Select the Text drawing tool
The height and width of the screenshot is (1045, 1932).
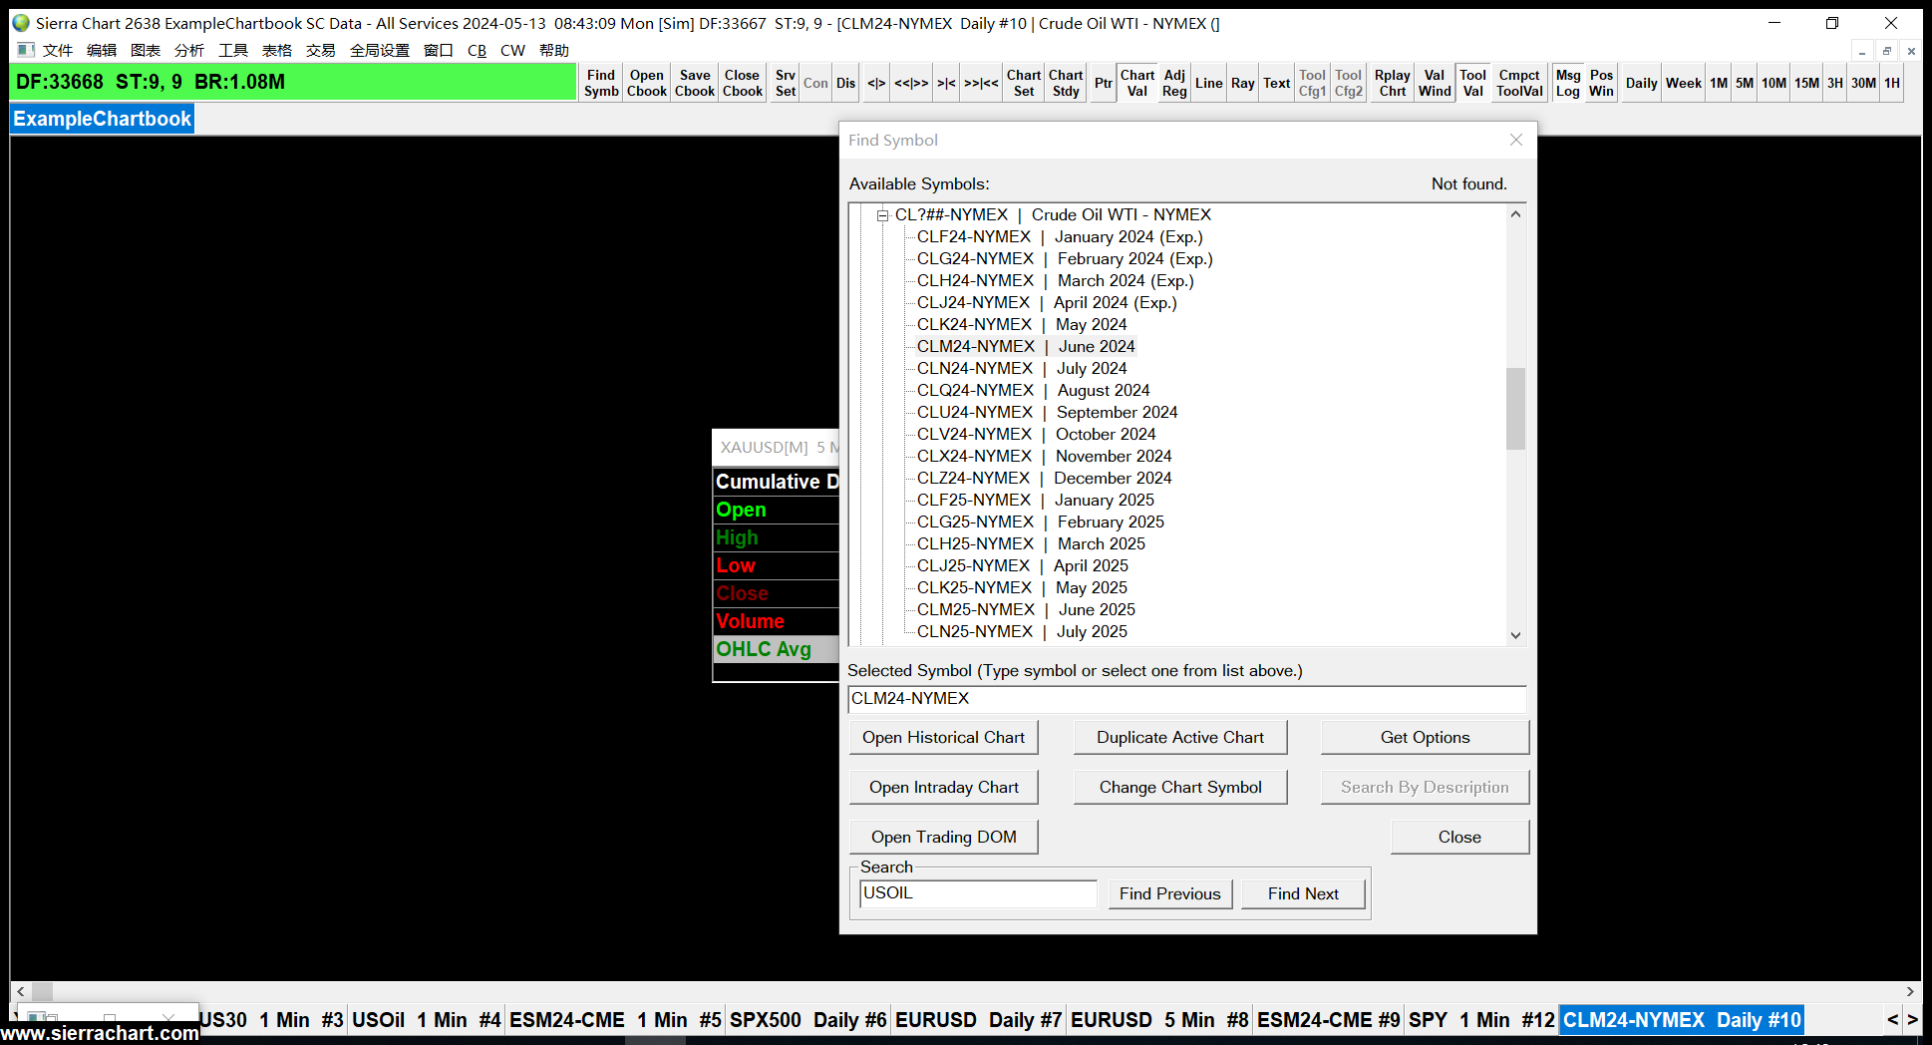pos(1277,83)
